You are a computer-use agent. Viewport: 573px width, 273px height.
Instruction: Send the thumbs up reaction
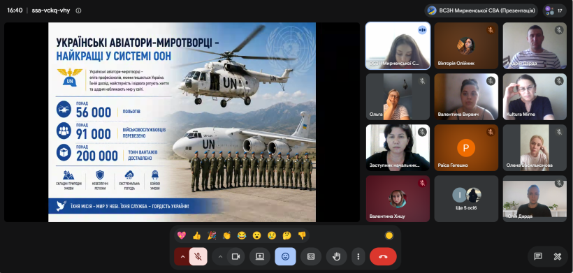tap(196, 235)
